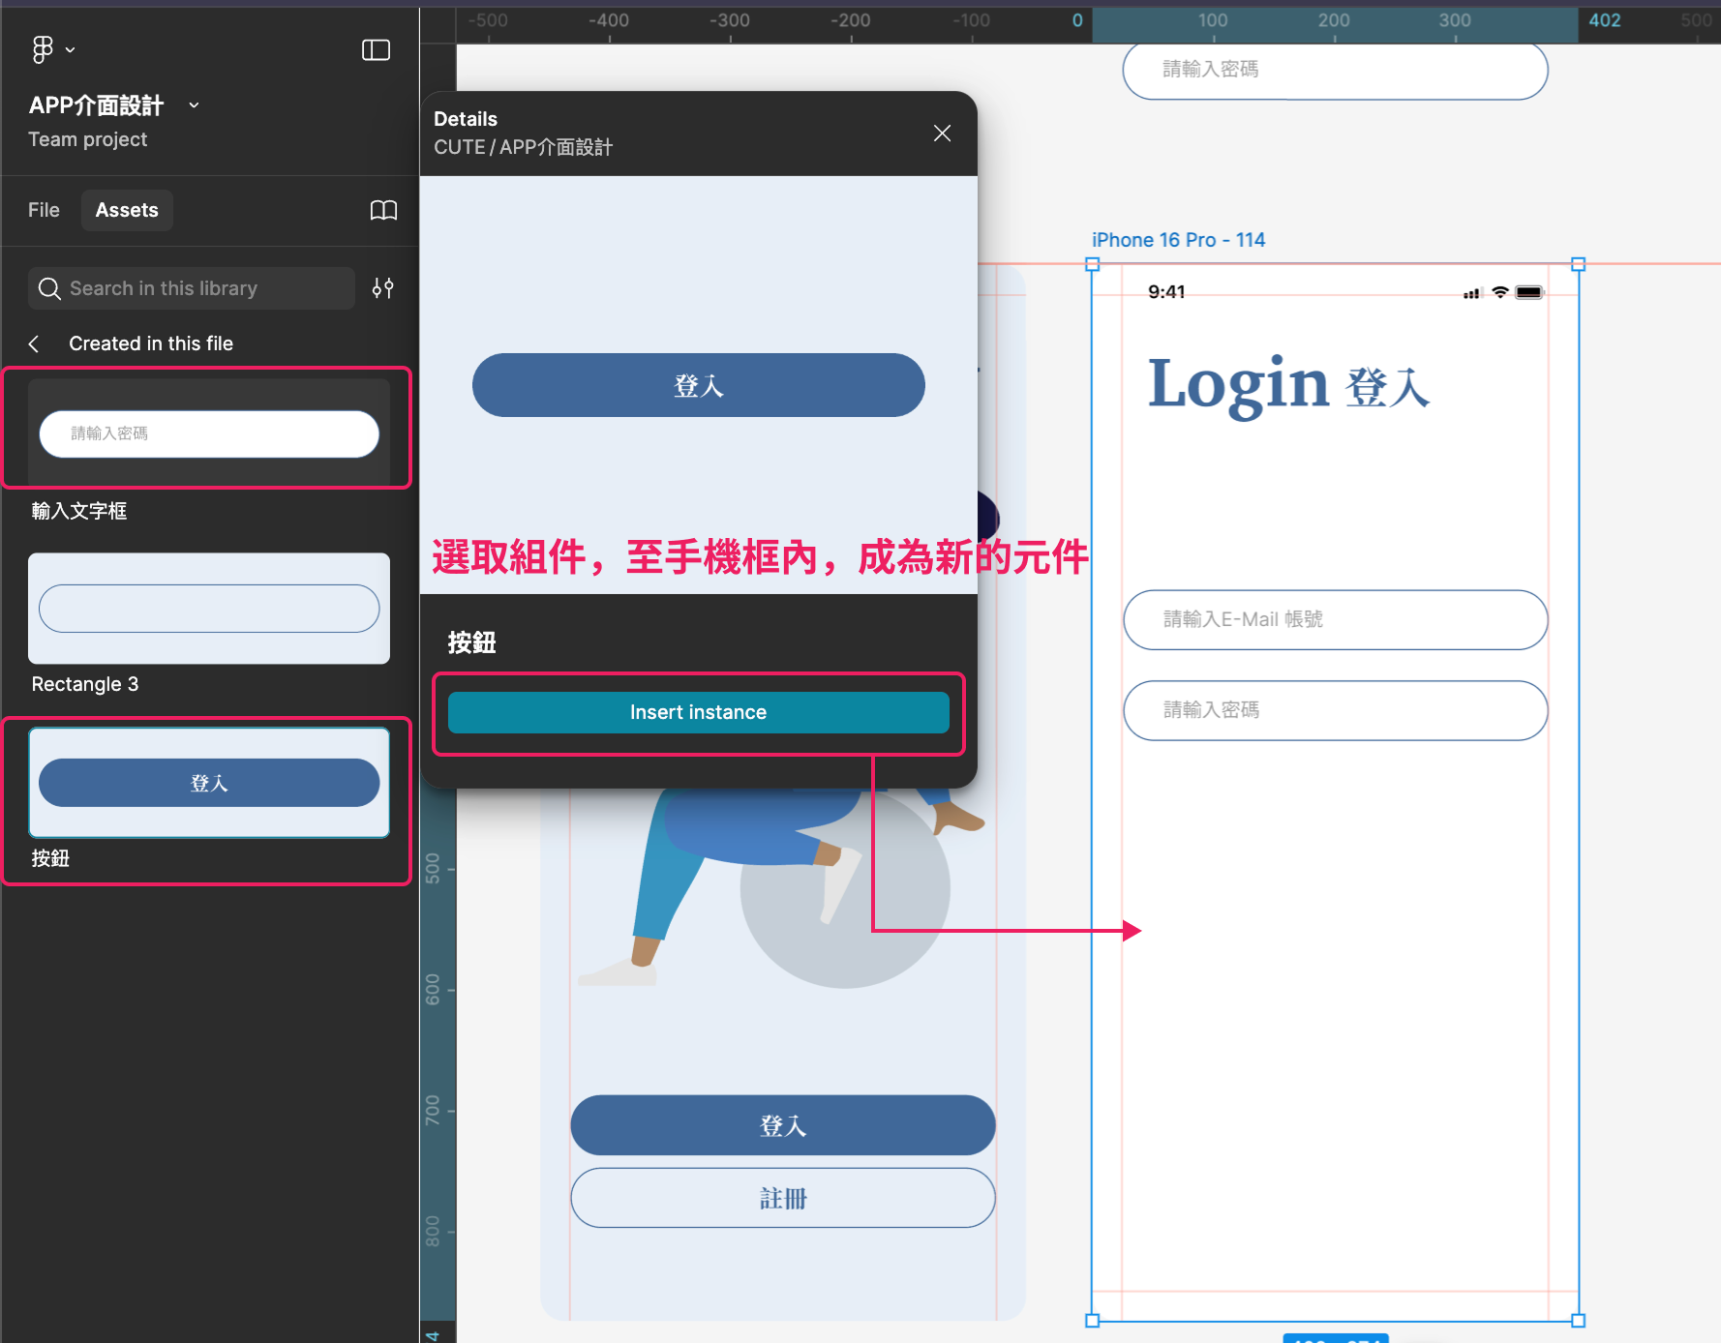Select the Rectangle 3 component thumbnail
Screen dimensions: 1721x1343
click(209, 609)
